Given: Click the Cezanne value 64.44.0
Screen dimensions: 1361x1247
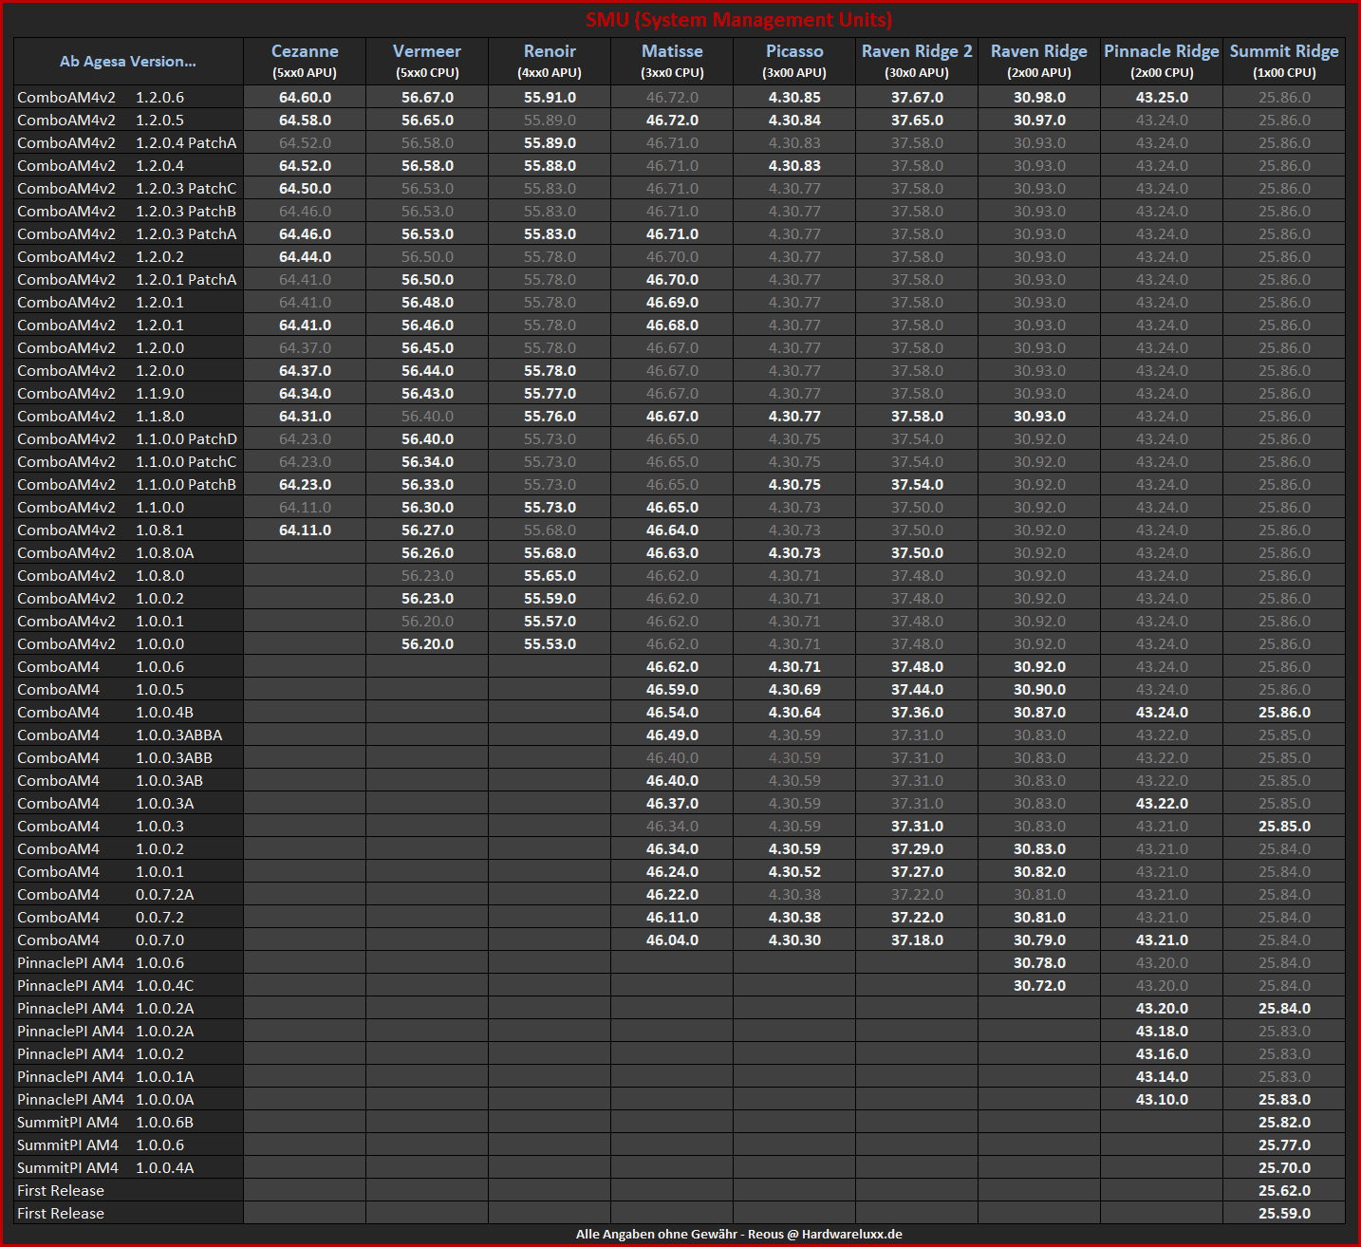Looking at the screenshot, I should tap(305, 256).
